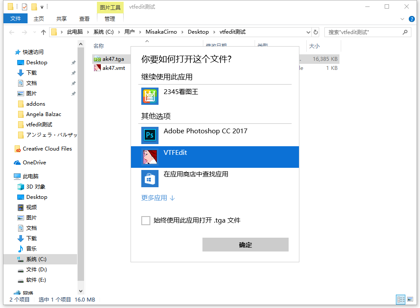Viewport: 420px width, 308px height.
Task: Click the search magnifier icon
Action: (x=405, y=32)
